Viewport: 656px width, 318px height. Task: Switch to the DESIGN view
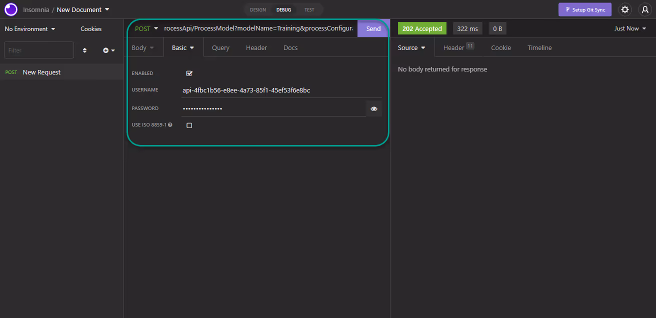(x=258, y=9)
